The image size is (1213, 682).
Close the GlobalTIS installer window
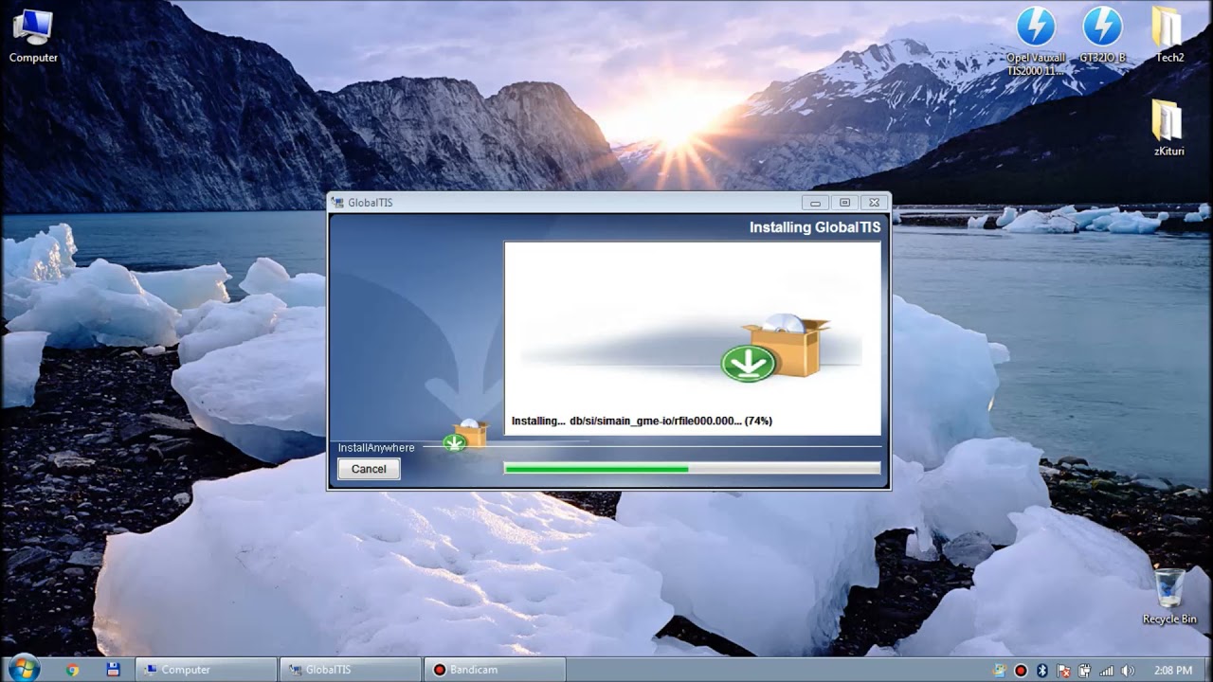click(875, 203)
